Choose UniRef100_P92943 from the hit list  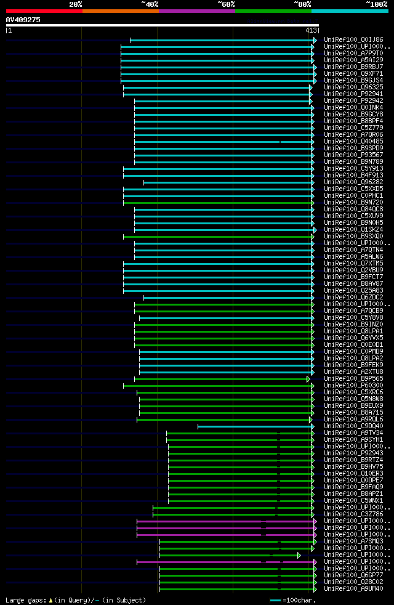click(x=353, y=453)
